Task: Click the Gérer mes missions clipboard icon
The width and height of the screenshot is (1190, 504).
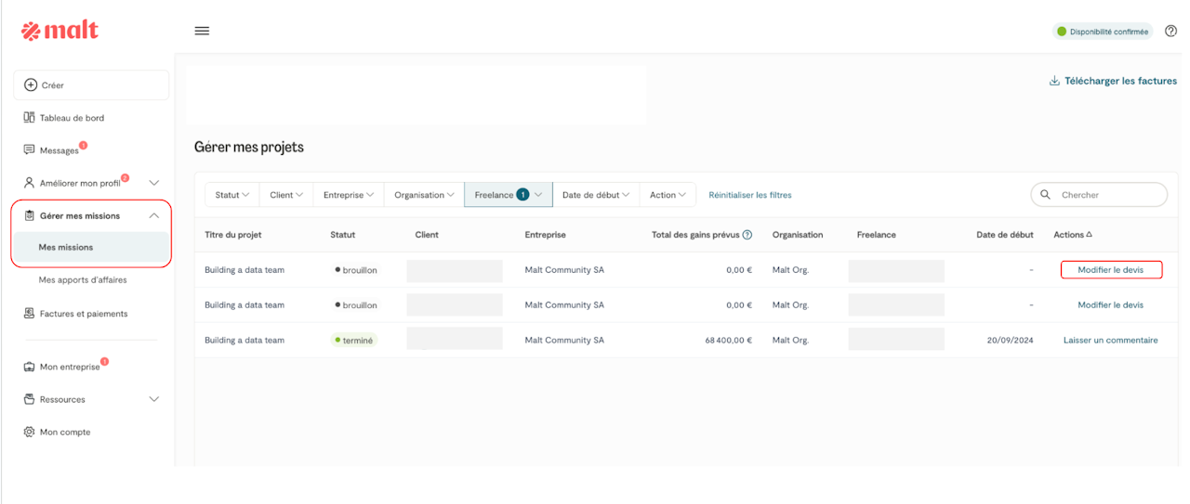Action: click(x=29, y=215)
